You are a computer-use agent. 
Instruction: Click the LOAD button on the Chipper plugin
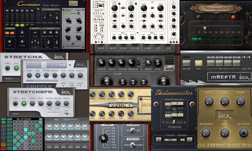tap(29, 75)
